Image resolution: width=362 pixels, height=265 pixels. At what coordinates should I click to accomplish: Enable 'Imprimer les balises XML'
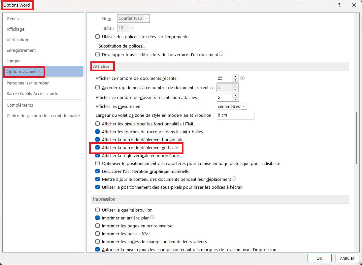(98, 234)
